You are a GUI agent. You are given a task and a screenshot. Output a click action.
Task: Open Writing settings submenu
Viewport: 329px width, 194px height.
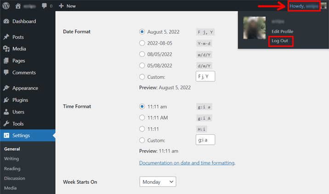click(x=11, y=159)
